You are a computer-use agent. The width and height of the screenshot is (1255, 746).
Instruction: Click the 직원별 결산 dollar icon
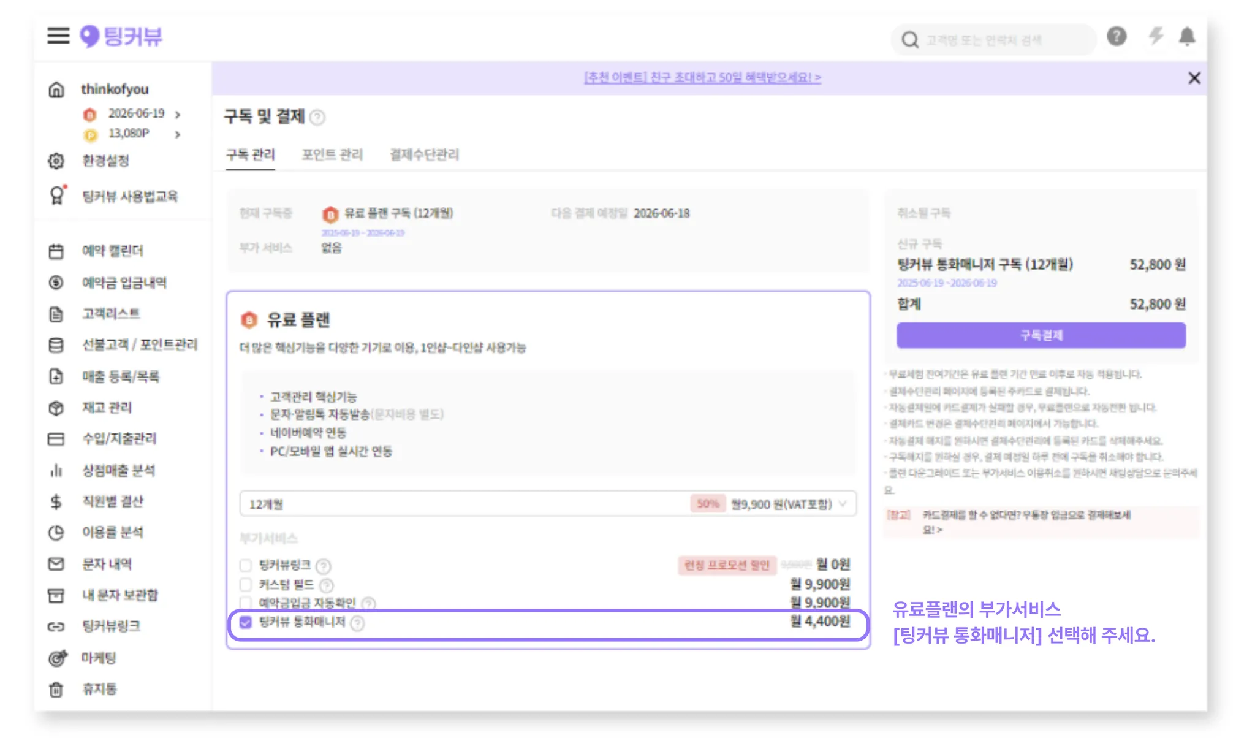[56, 502]
